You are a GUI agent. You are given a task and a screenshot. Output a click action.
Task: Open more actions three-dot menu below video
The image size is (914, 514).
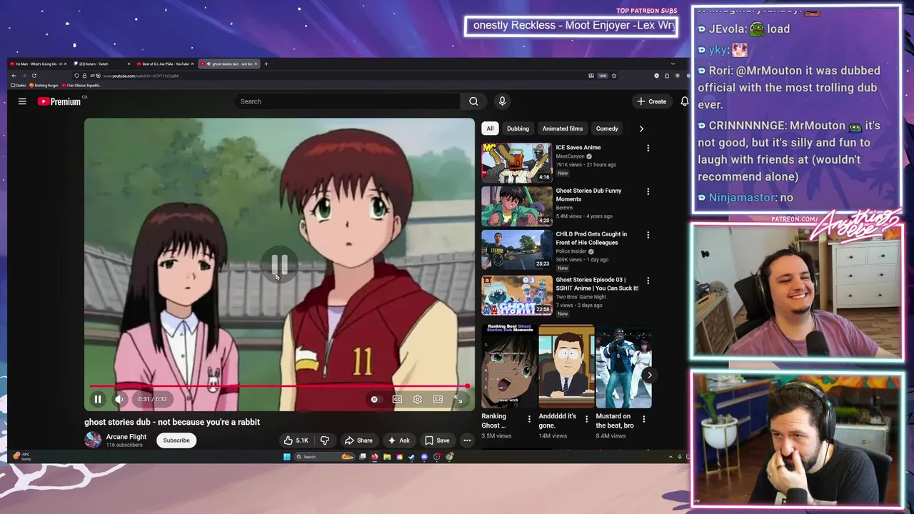(467, 440)
